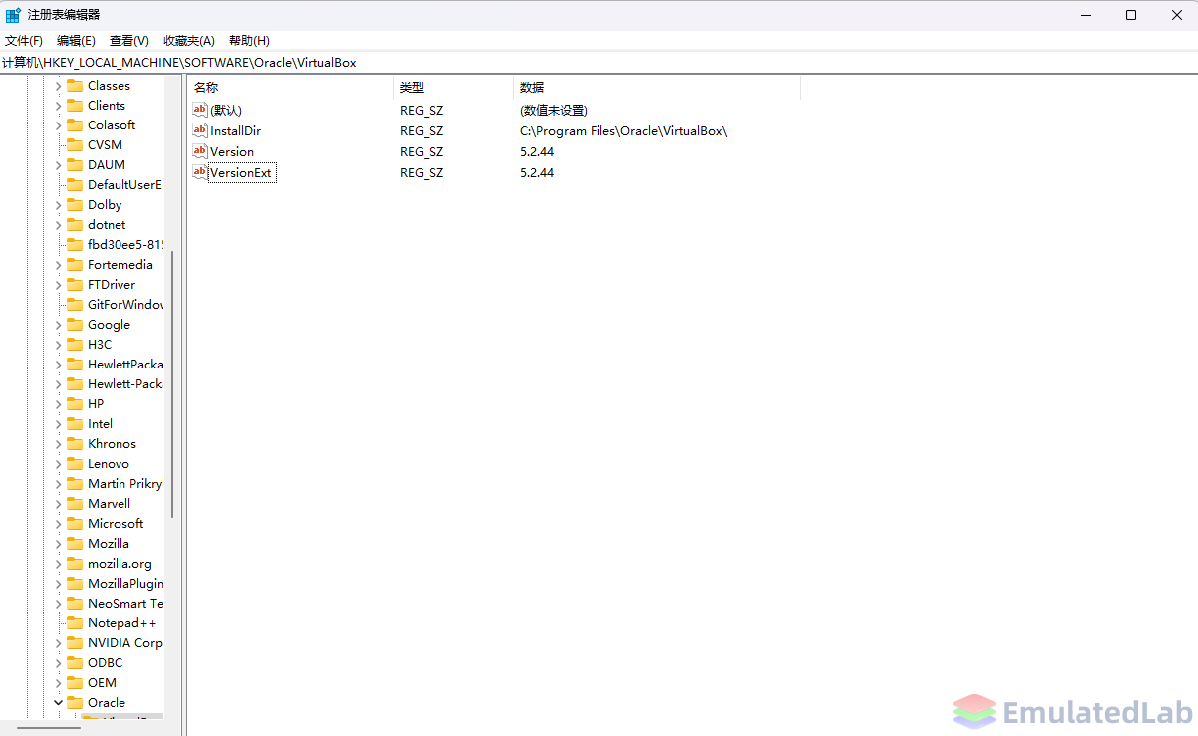Close the Registry Editor window
The image size is (1198, 736).
click(1176, 15)
